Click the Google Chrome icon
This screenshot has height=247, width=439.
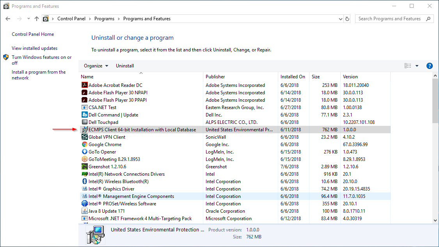tap(85, 144)
